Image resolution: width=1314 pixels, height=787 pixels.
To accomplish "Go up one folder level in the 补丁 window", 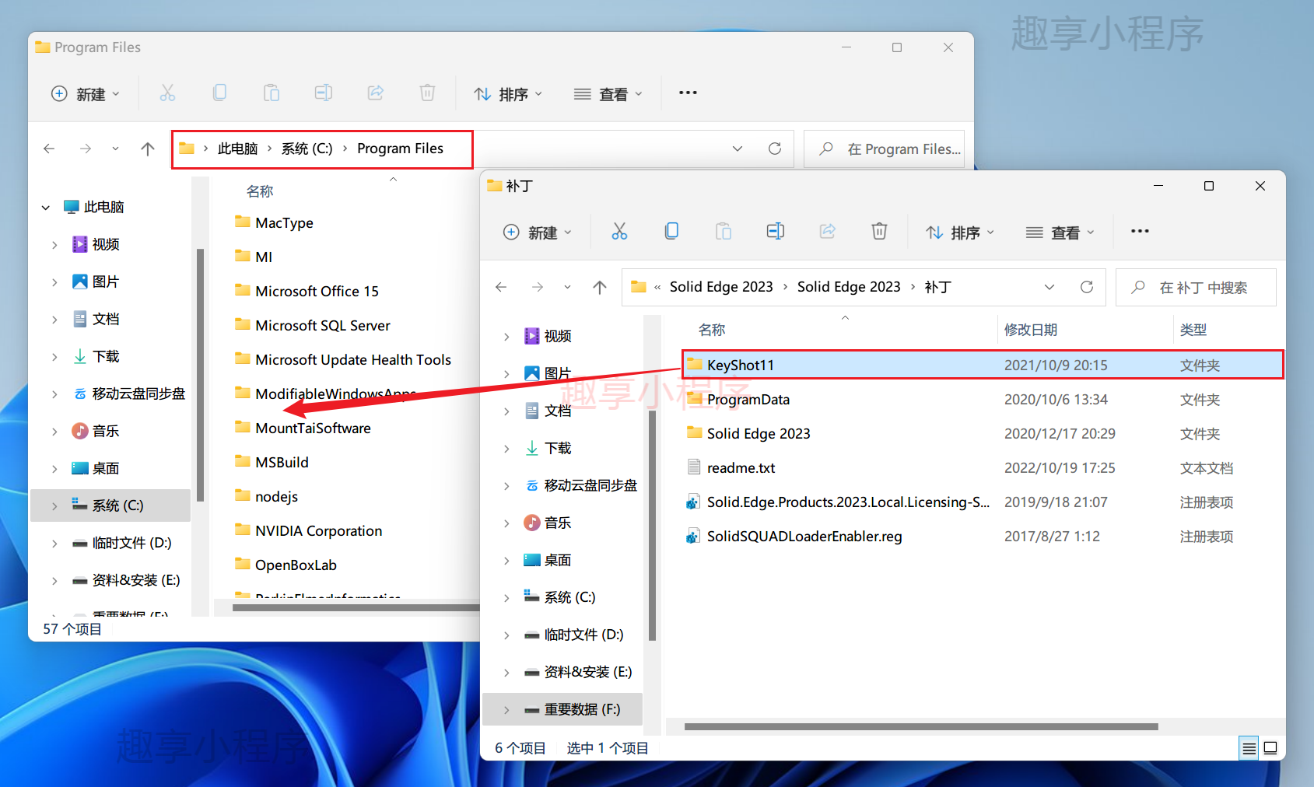I will coord(599,287).
